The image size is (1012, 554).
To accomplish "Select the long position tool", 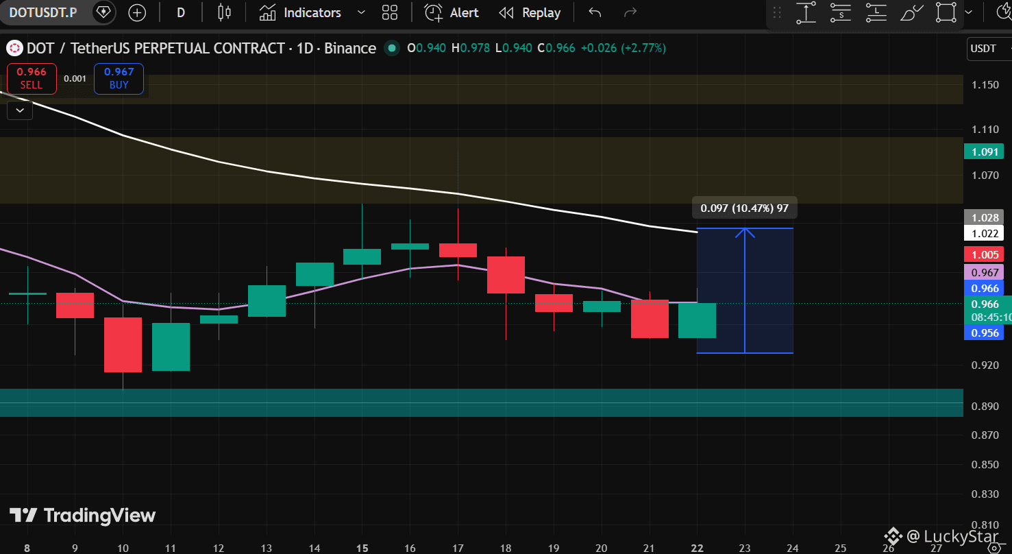I will pos(876,13).
